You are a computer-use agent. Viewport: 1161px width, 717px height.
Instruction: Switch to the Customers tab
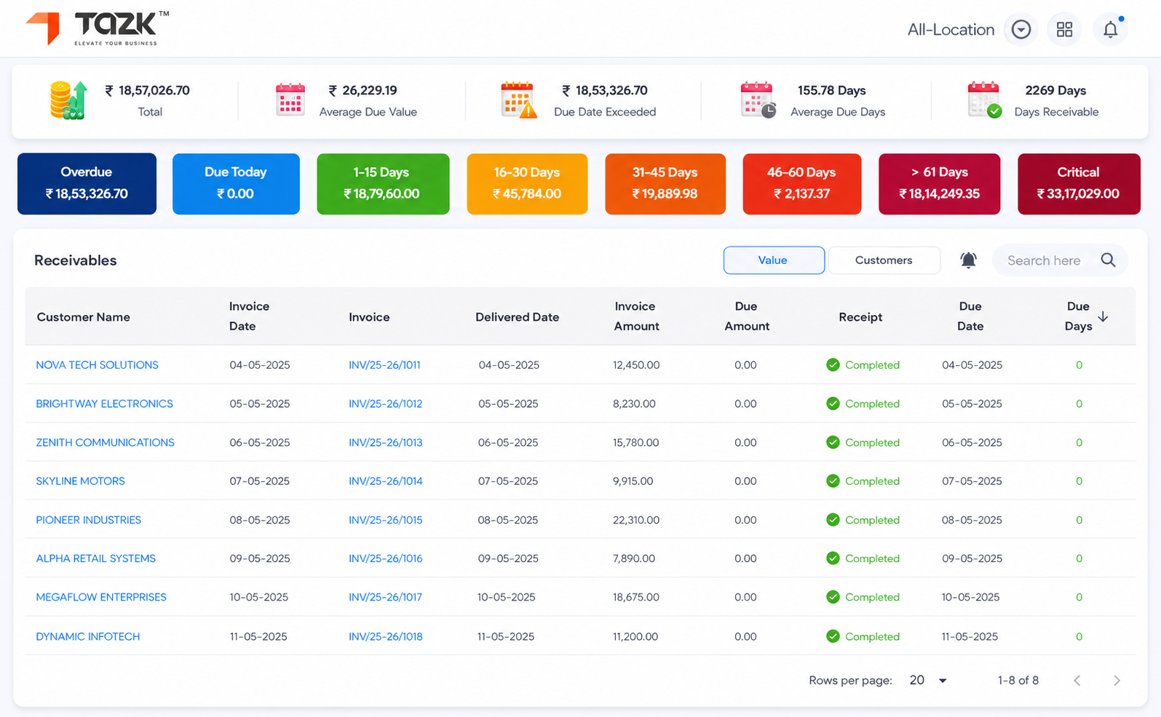pos(884,260)
